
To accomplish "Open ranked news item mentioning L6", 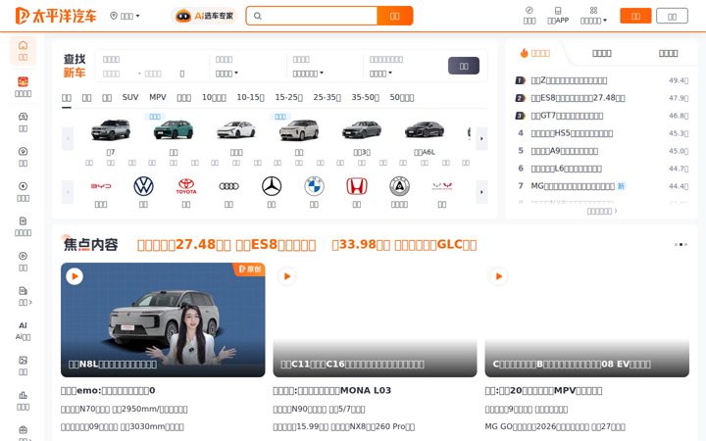I will tap(566, 169).
